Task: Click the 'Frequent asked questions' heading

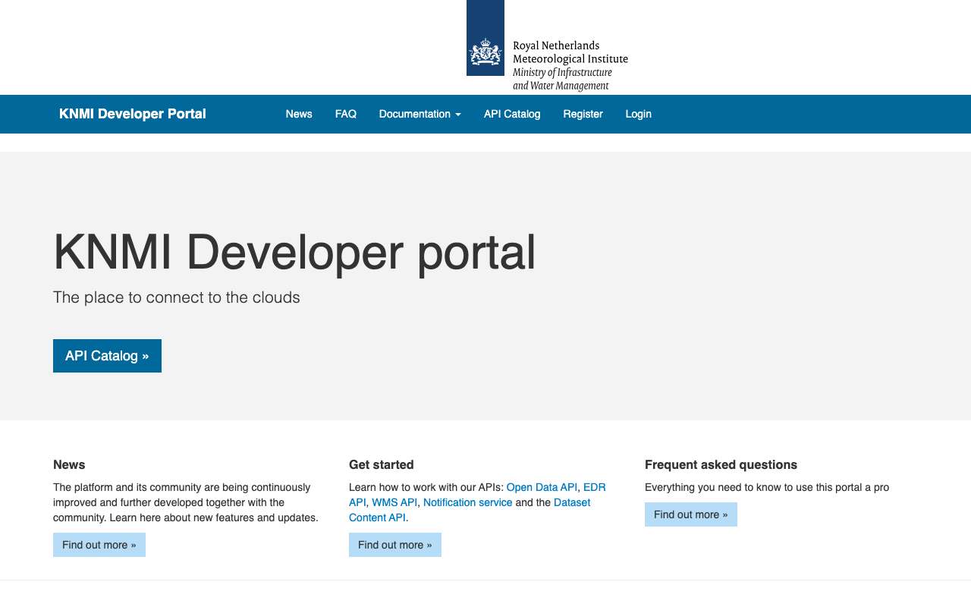Action: [x=721, y=464]
